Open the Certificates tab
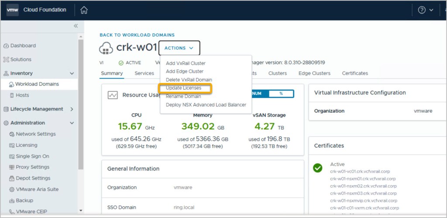This screenshot has width=447, height=218. 355,73
